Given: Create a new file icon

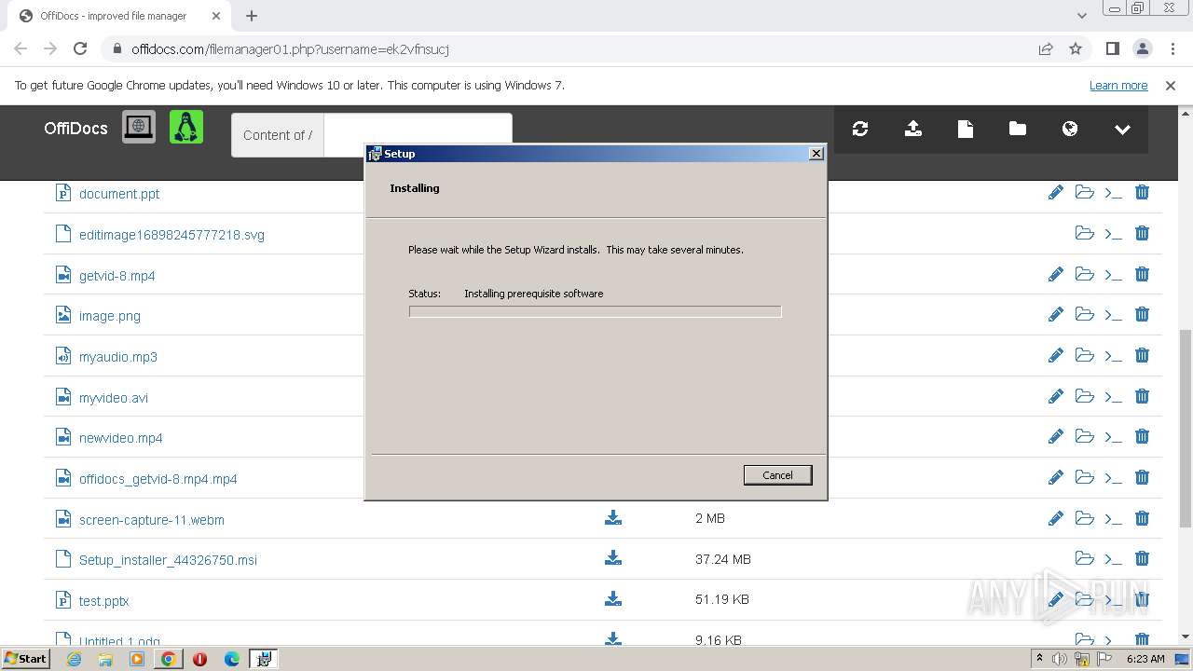Looking at the screenshot, I should (x=966, y=129).
